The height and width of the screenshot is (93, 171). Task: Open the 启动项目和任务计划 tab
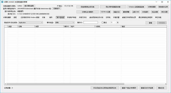tap(96, 18)
